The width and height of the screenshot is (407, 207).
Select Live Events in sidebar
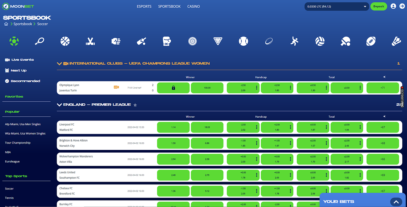19,60
